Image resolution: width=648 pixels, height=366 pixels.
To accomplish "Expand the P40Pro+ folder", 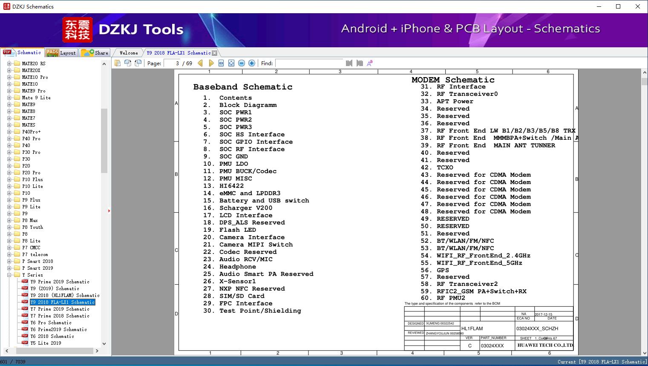I will [x=9, y=132].
